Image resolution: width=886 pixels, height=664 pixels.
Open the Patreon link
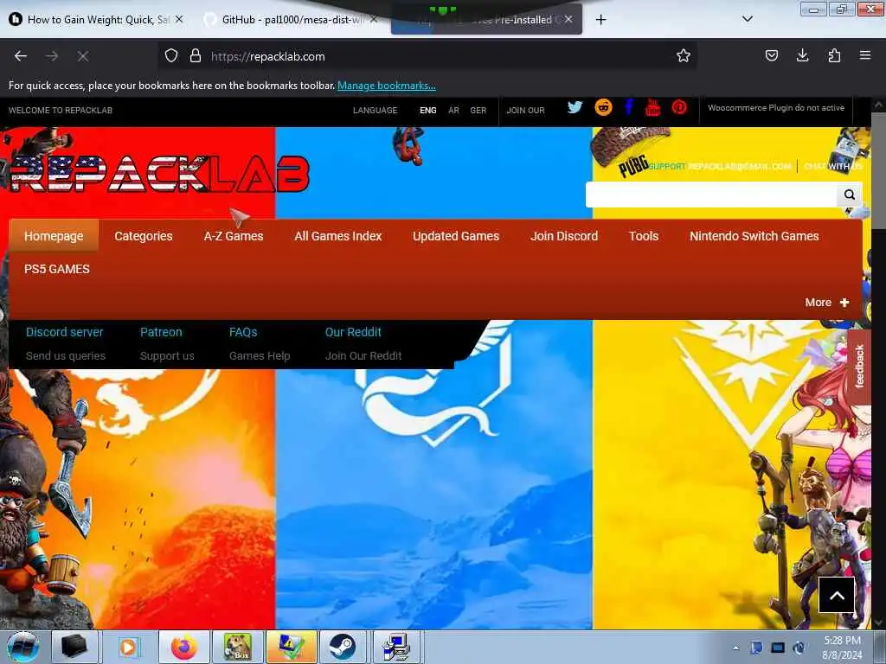[161, 332]
